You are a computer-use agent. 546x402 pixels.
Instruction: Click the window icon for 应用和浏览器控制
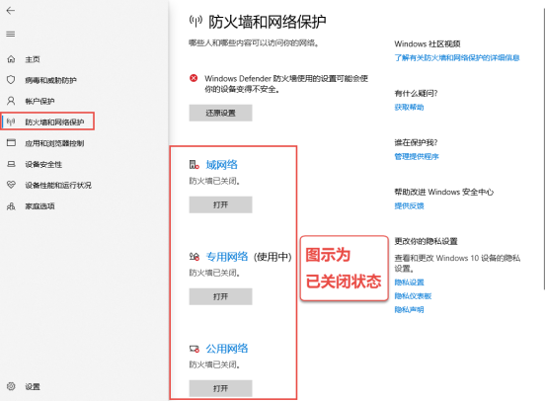pos(11,143)
